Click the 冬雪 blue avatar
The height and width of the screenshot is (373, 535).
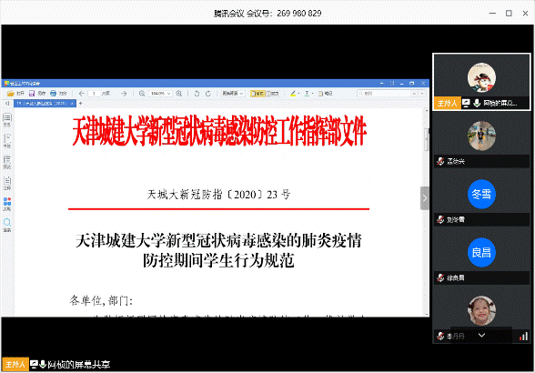(x=481, y=194)
